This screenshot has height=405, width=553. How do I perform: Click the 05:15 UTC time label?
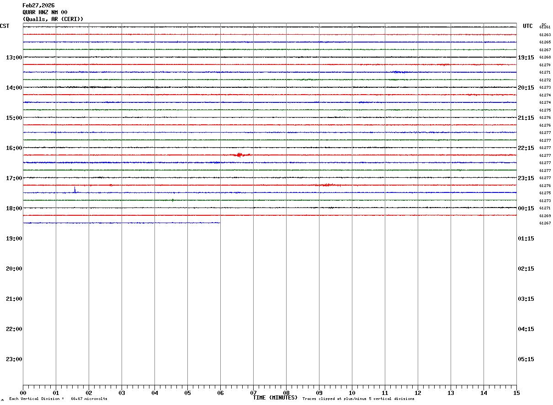pos(526,359)
